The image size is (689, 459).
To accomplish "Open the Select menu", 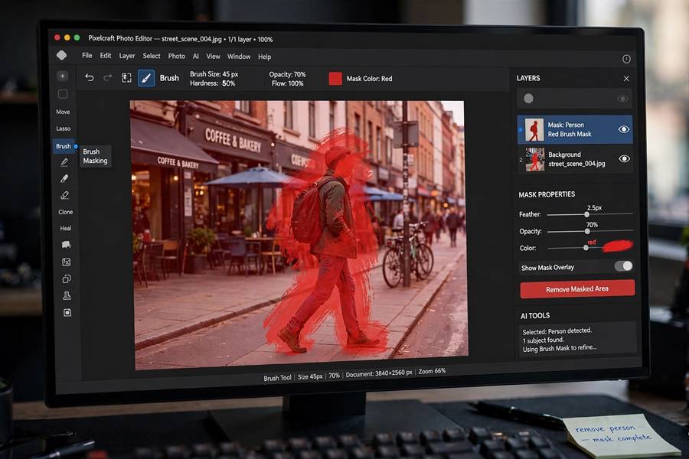I will click(152, 56).
